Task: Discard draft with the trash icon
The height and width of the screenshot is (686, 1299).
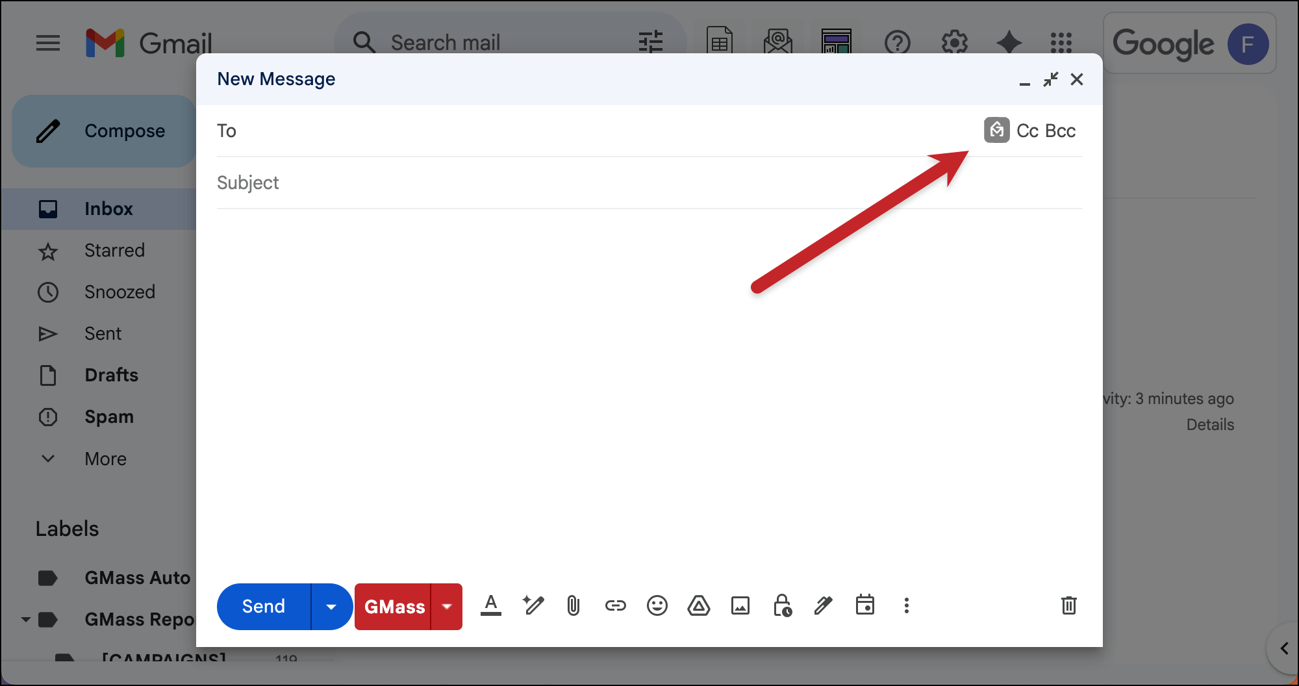Action: (1068, 606)
